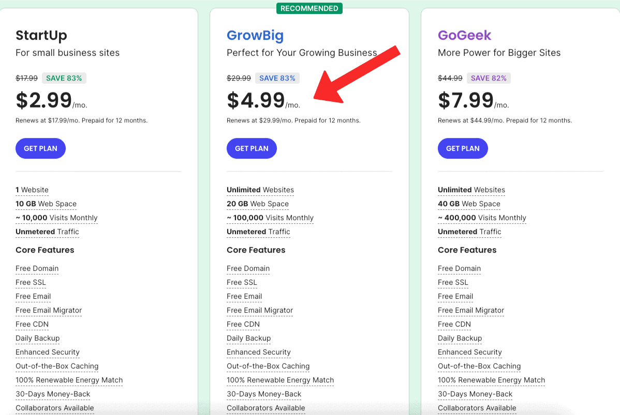Image resolution: width=620 pixels, height=415 pixels.
Task: Click "100% Renewable Energy Match" under GoGeek
Action: [491, 380]
